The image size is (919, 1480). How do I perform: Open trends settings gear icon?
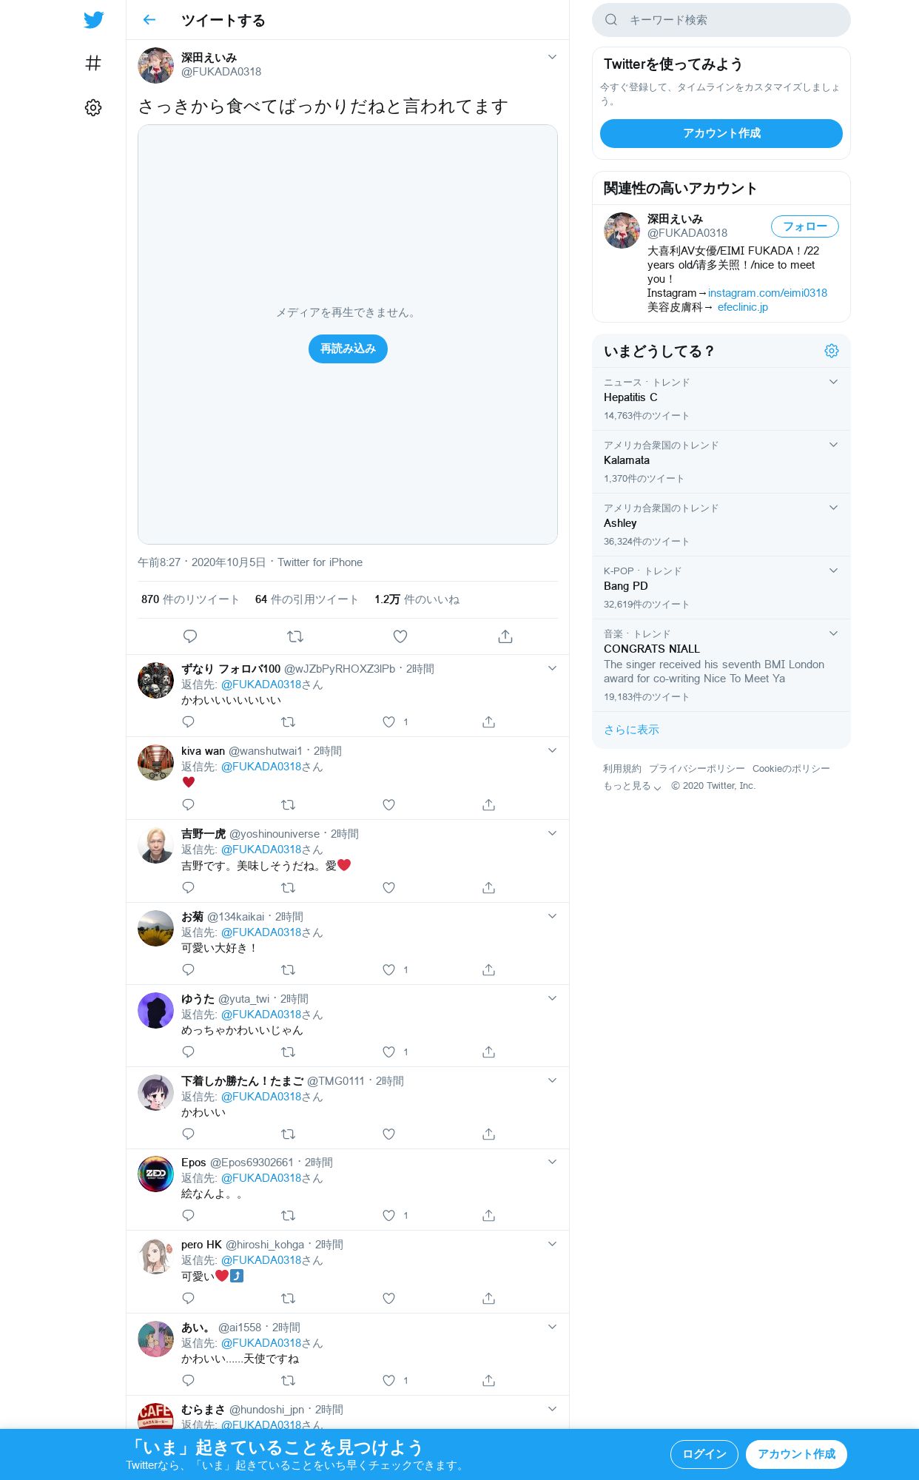coord(832,351)
